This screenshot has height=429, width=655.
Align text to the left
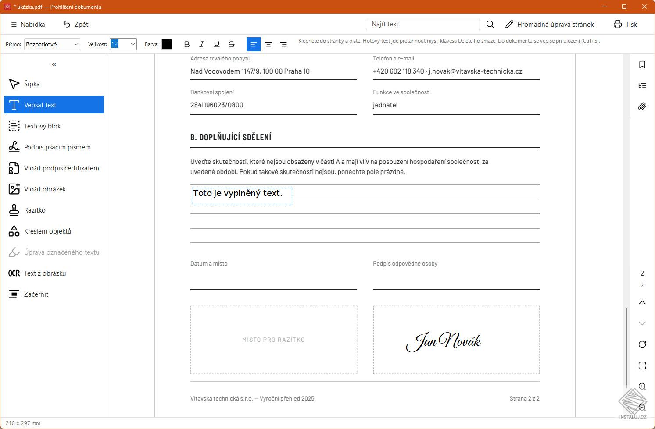(x=254, y=44)
